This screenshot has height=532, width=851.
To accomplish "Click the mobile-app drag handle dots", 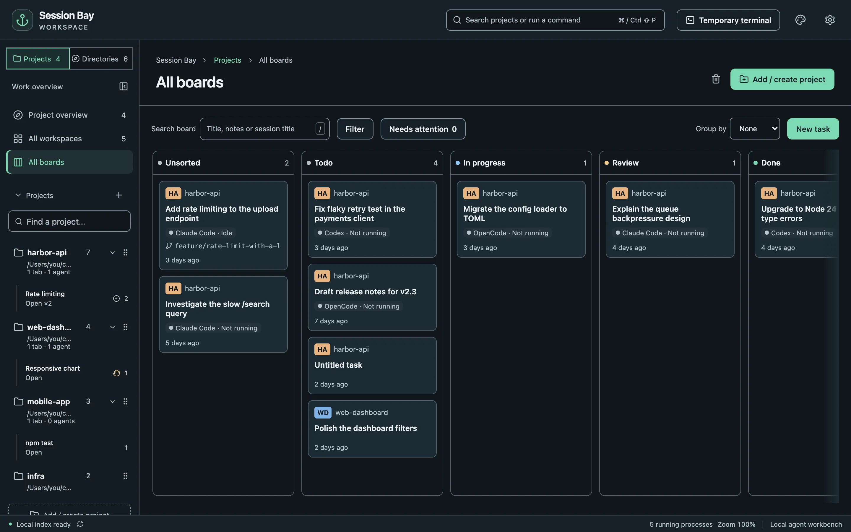I will tap(125, 401).
